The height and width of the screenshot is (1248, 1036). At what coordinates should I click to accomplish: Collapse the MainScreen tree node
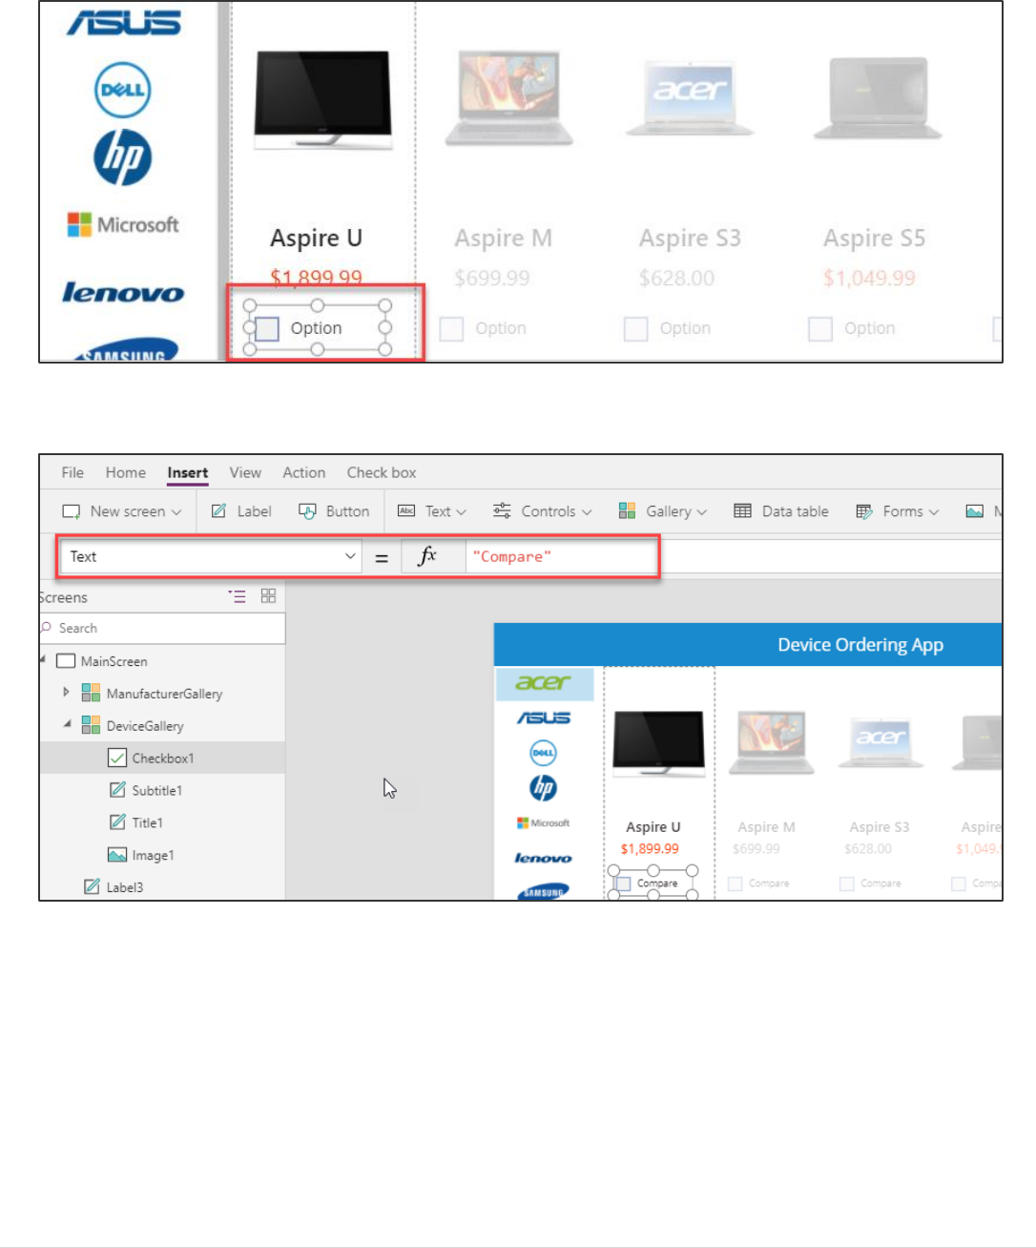(x=43, y=659)
